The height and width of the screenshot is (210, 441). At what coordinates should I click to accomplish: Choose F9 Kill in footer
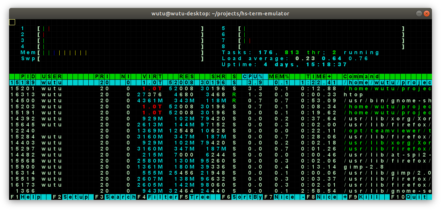tap(369, 197)
